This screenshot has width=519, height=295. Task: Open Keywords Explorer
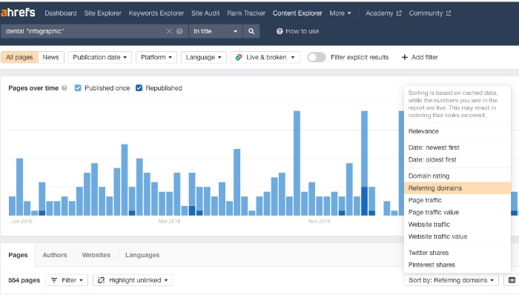[x=156, y=13]
